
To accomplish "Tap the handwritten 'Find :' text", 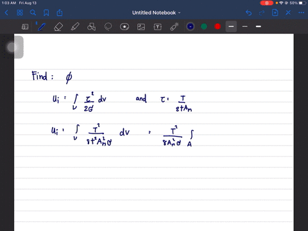I will [42, 76].
